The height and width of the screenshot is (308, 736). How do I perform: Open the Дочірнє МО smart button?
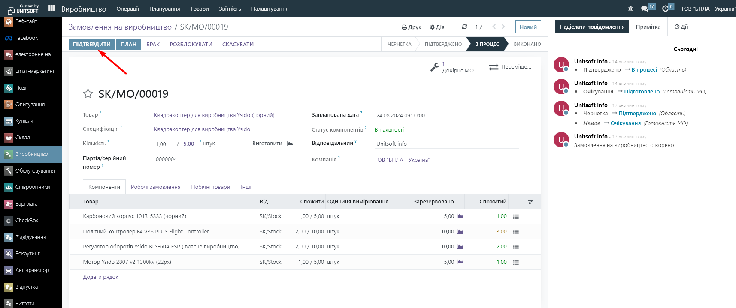click(453, 67)
